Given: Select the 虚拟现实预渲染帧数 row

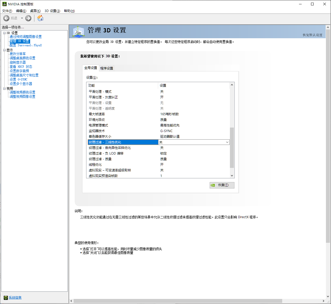Looking at the screenshot, I should pos(158,176).
